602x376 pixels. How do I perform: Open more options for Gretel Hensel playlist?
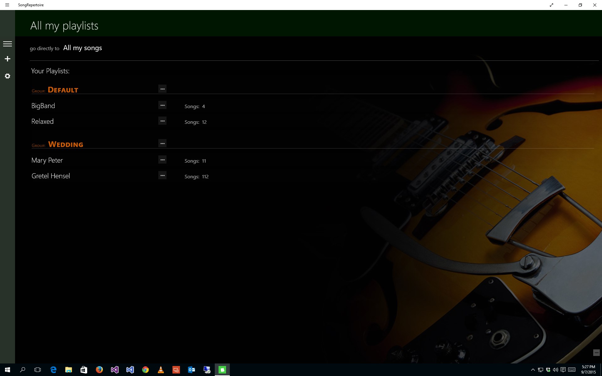tap(162, 175)
